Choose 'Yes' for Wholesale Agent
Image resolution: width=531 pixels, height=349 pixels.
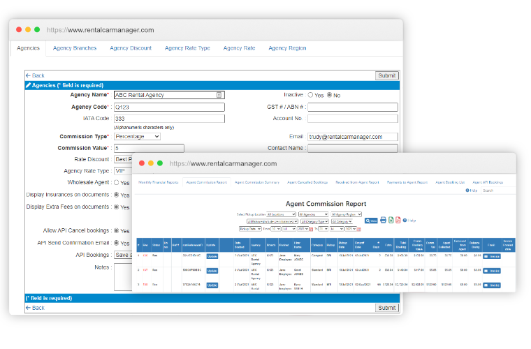click(x=116, y=183)
